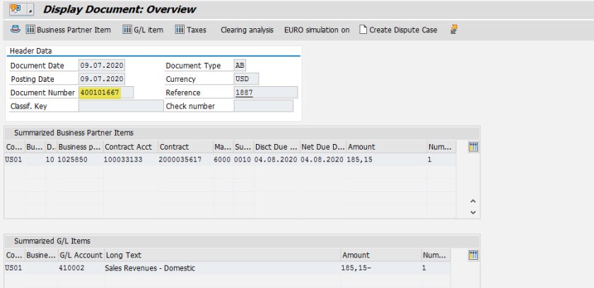Select main transaction cell 6000
Viewport: 594px width, 288px height.
coord(222,160)
